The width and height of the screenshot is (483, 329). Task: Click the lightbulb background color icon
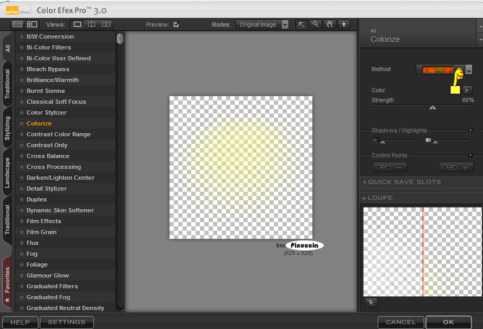(x=344, y=24)
